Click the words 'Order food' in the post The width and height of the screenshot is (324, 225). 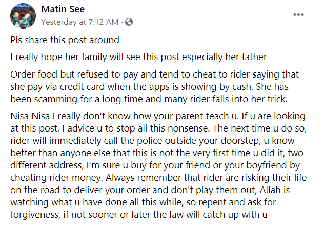pyautogui.click(x=34, y=74)
